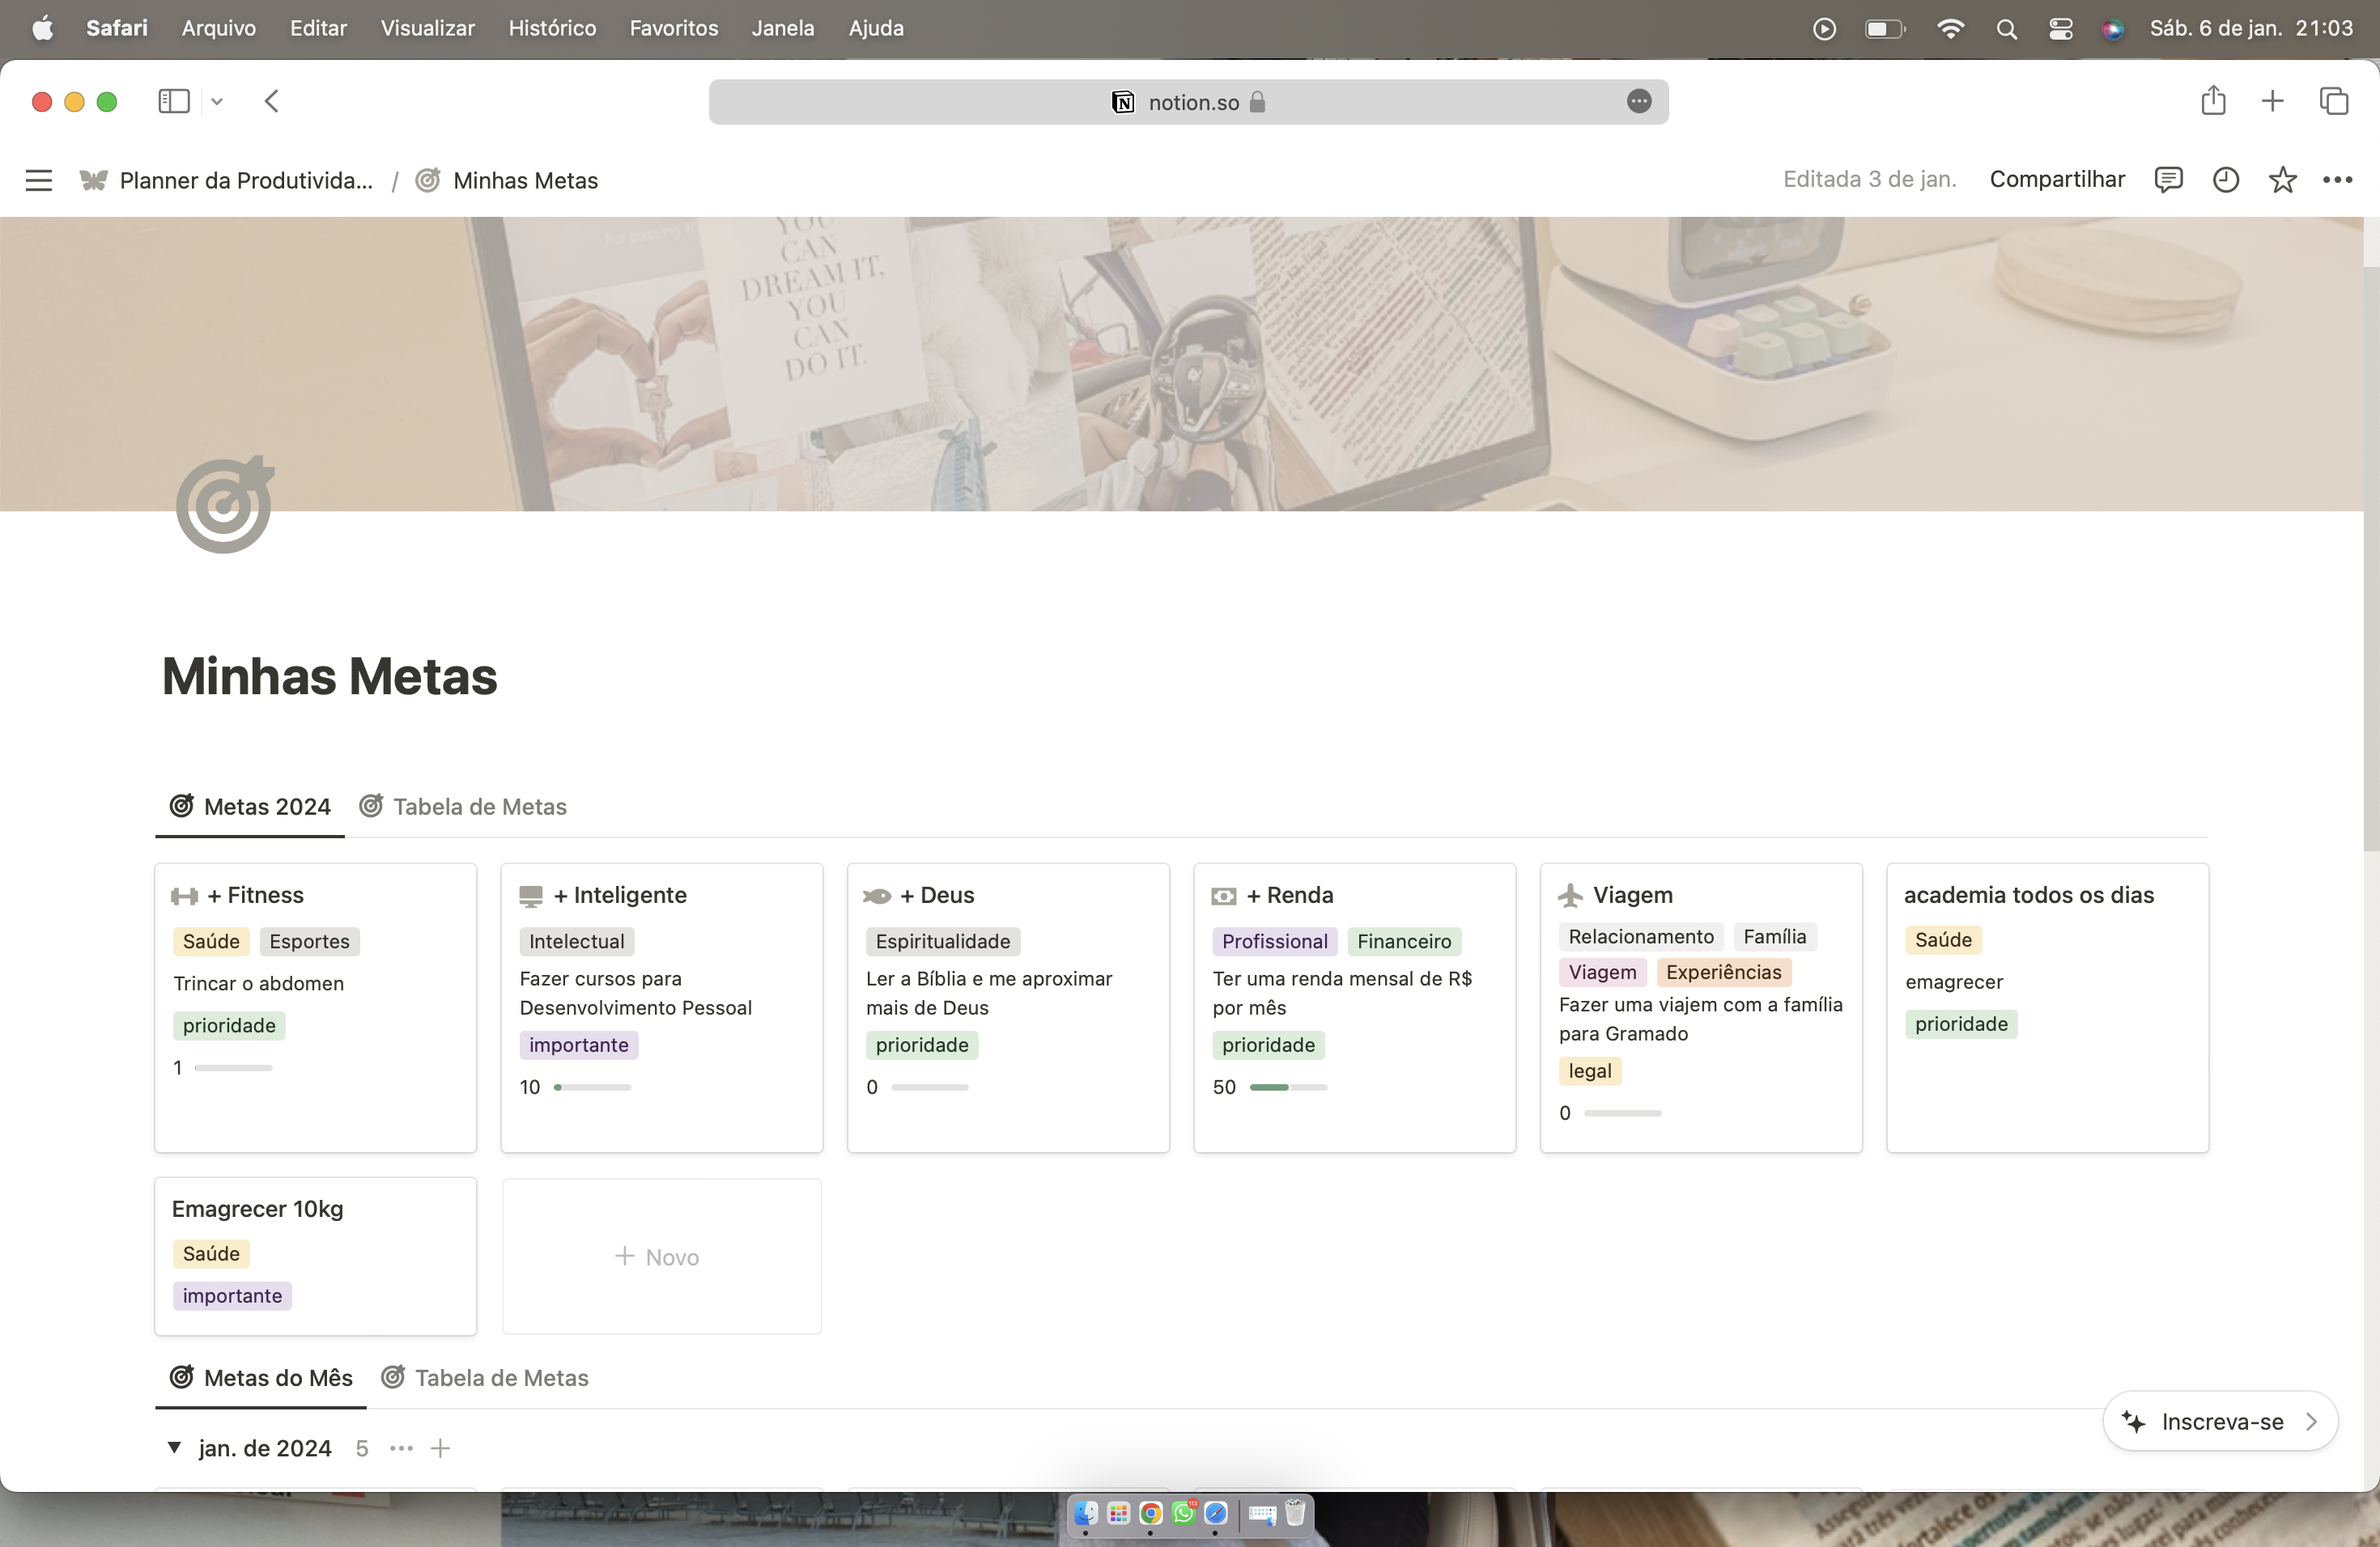View page updates history clock icon
Image resolution: width=2380 pixels, height=1547 pixels.
2225,180
